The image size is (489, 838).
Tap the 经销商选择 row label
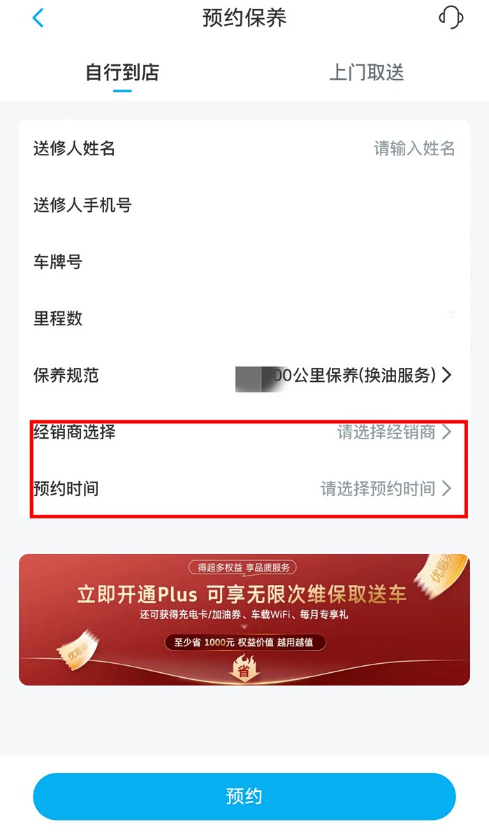point(74,432)
